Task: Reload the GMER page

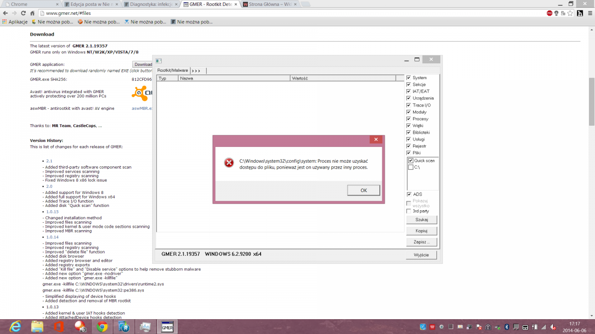Action: pos(23,13)
